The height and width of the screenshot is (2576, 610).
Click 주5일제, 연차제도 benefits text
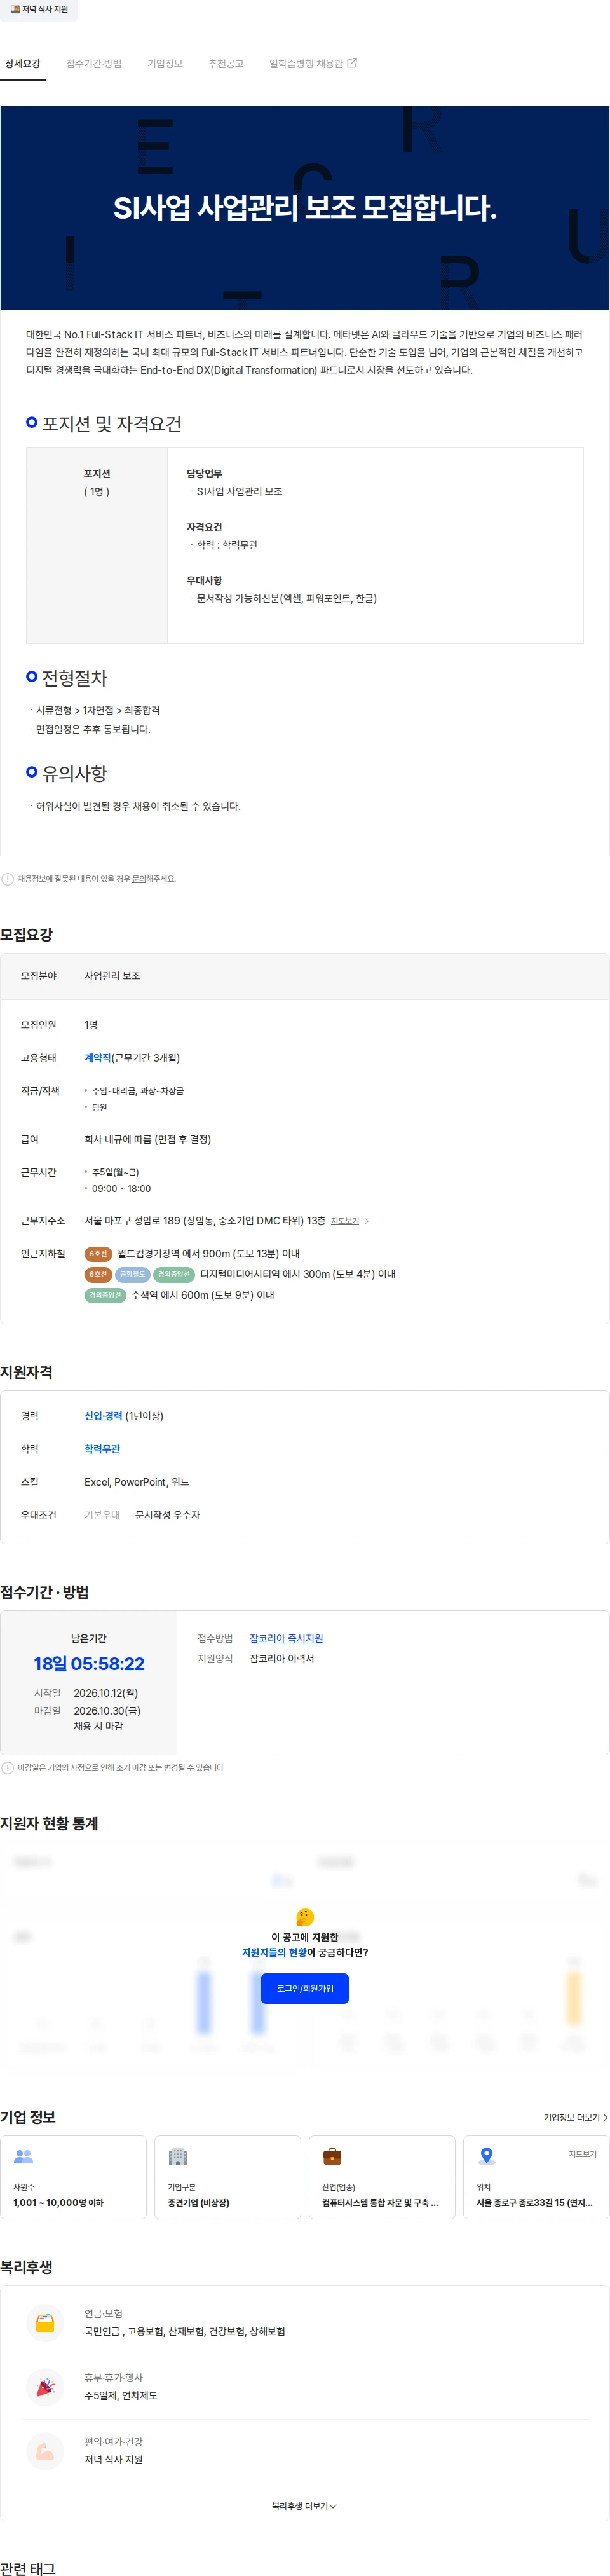point(121,2395)
